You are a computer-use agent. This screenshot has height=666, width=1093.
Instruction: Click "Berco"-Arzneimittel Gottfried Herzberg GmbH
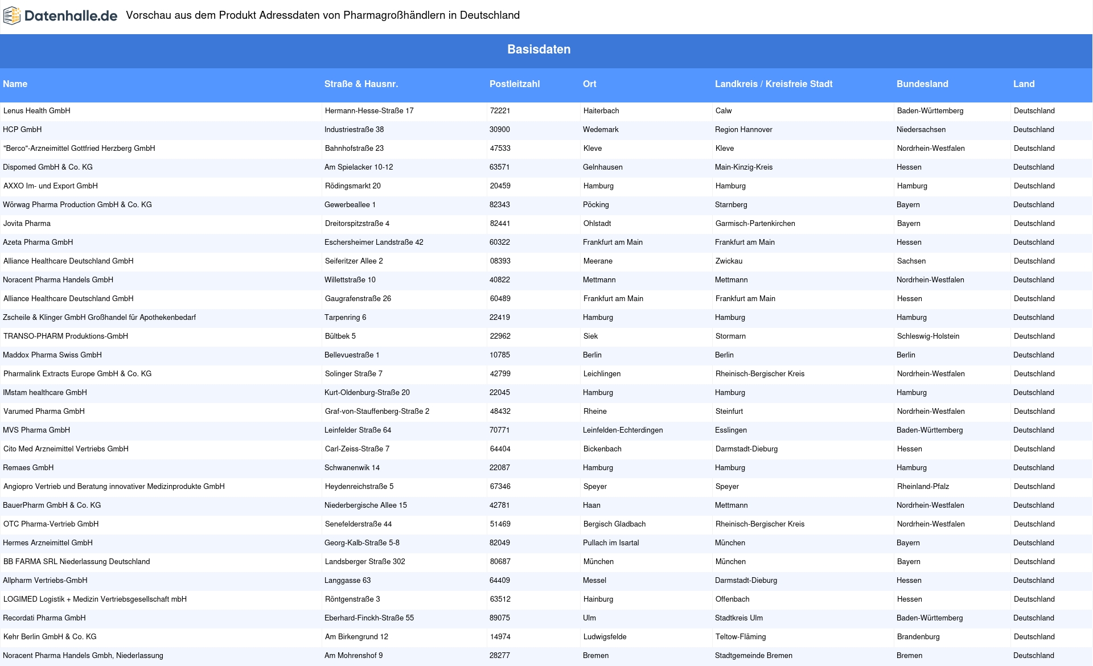click(x=79, y=148)
